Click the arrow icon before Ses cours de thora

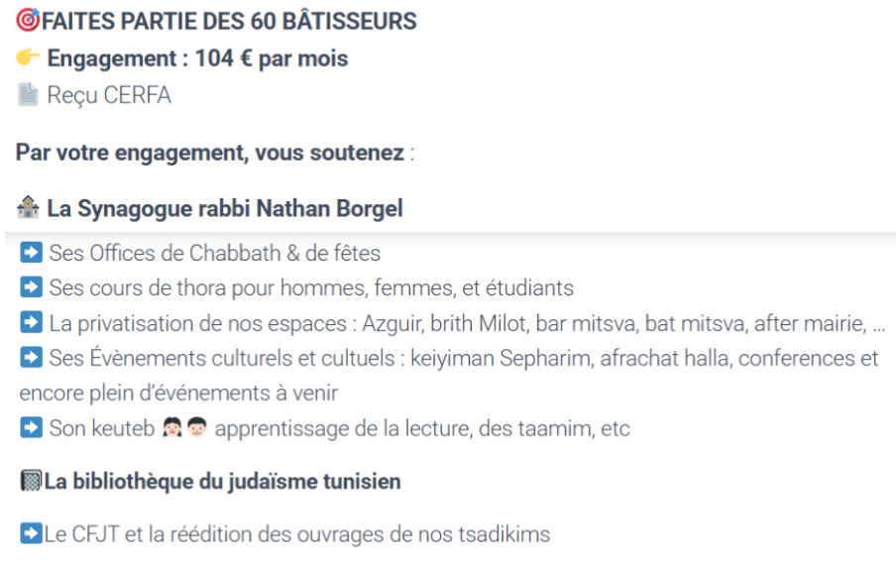(30, 288)
